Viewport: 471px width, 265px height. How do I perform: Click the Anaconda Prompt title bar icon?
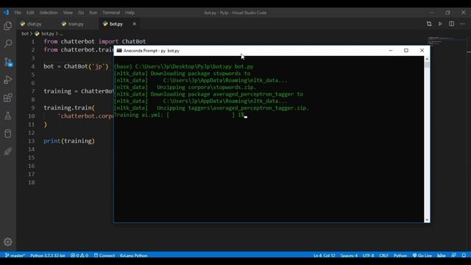point(119,51)
